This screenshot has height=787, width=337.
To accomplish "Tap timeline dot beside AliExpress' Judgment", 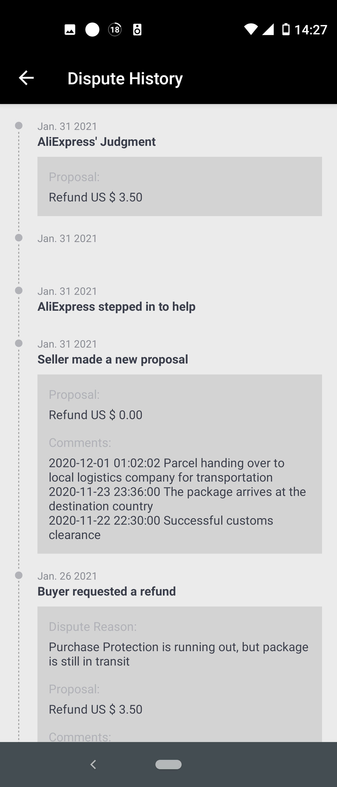I will pyautogui.click(x=19, y=126).
